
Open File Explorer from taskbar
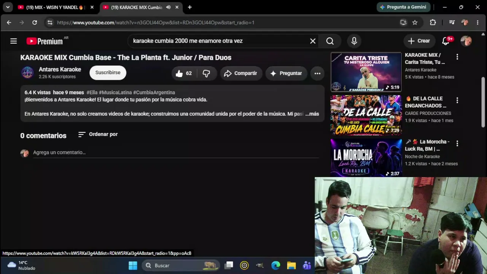pyautogui.click(x=291, y=266)
